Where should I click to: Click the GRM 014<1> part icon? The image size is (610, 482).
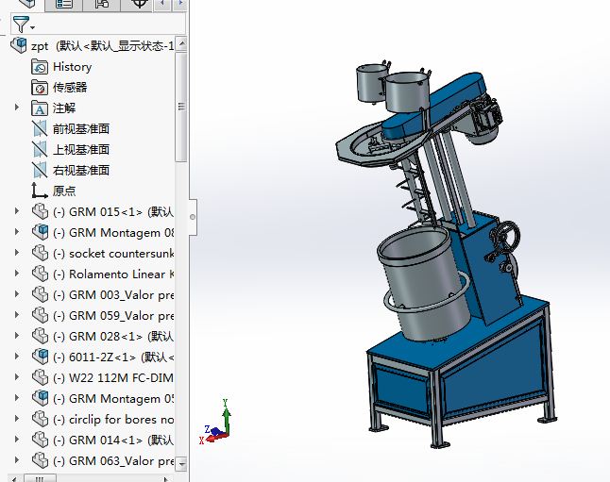(x=40, y=440)
